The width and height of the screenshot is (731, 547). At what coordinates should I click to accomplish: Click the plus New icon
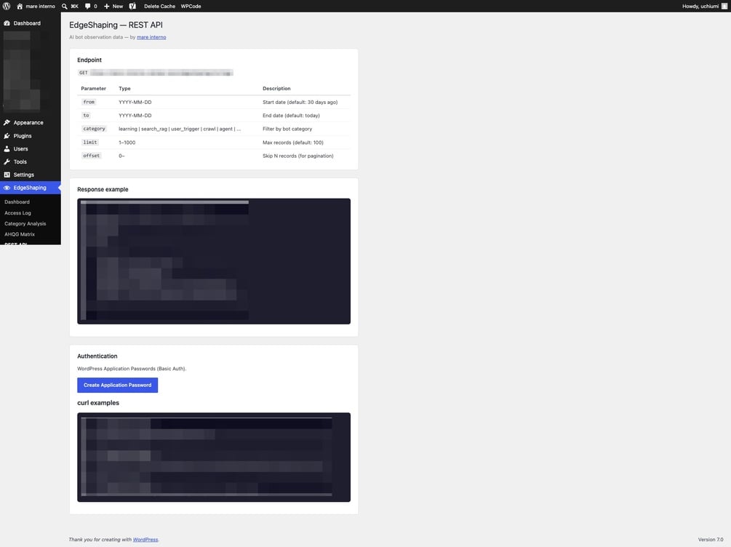(x=107, y=6)
